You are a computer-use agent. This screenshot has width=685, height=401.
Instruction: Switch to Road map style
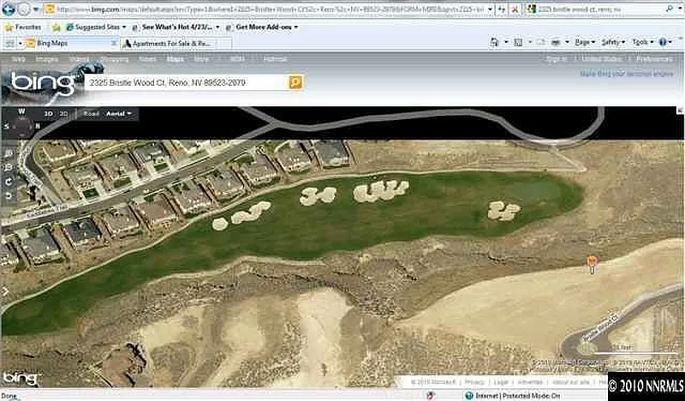91,113
